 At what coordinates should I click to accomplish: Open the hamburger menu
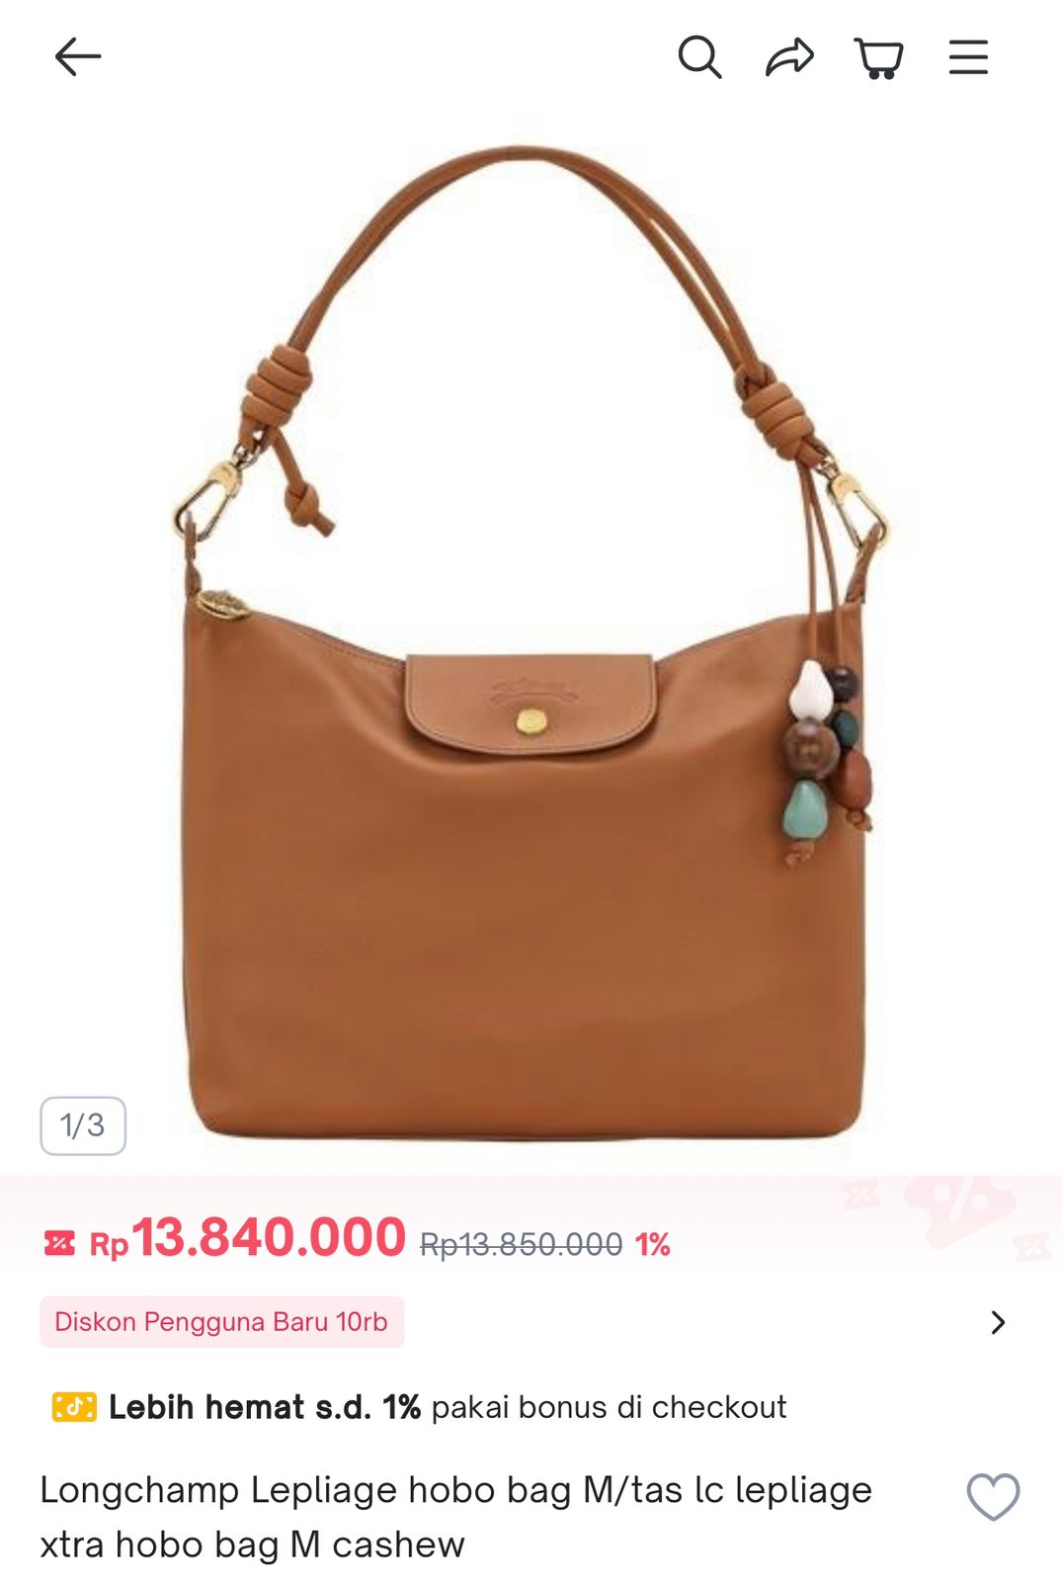pyautogui.click(x=968, y=57)
